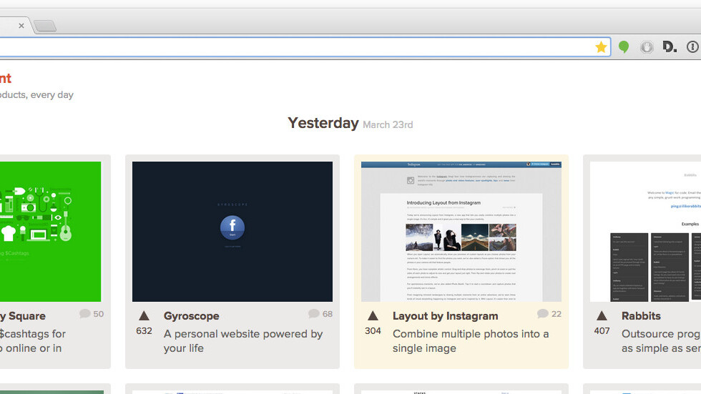The image size is (701, 394).
Task: Upvote Layout by Instagram with the triangle
Action: pyautogui.click(x=373, y=316)
